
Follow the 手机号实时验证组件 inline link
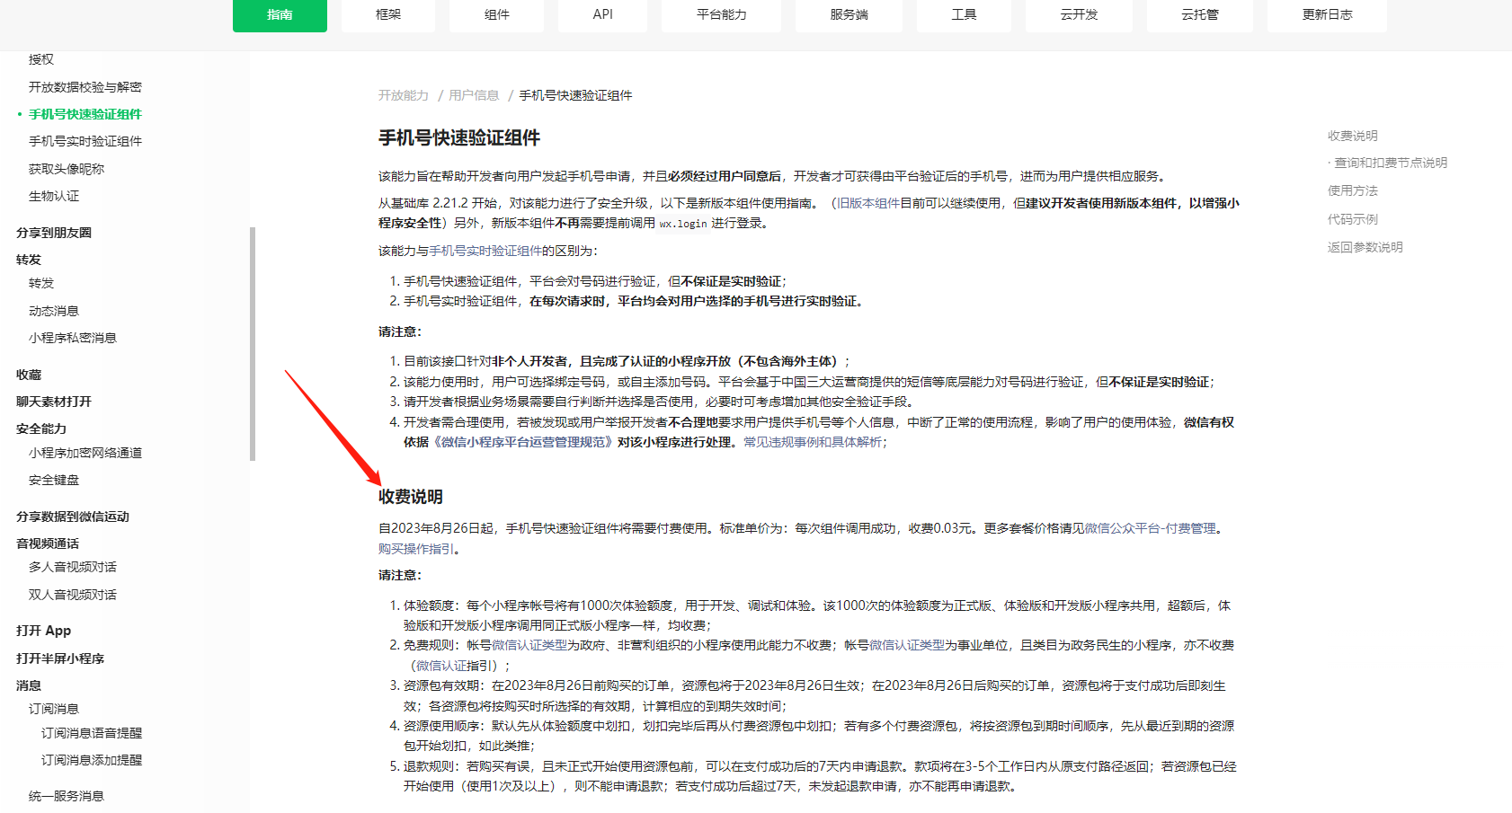pos(485,251)
